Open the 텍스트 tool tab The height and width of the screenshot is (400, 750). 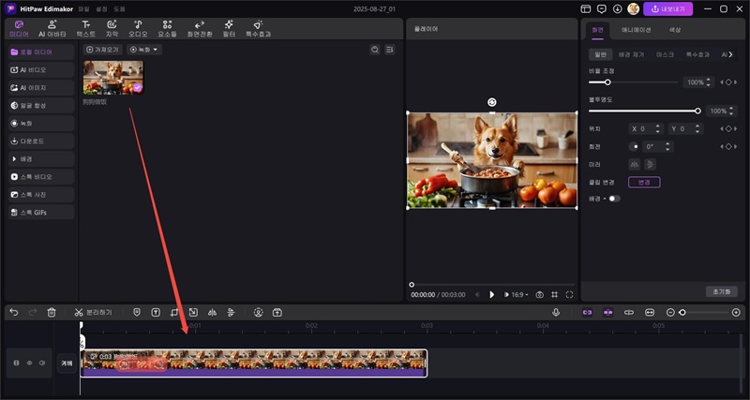point(85,29)
